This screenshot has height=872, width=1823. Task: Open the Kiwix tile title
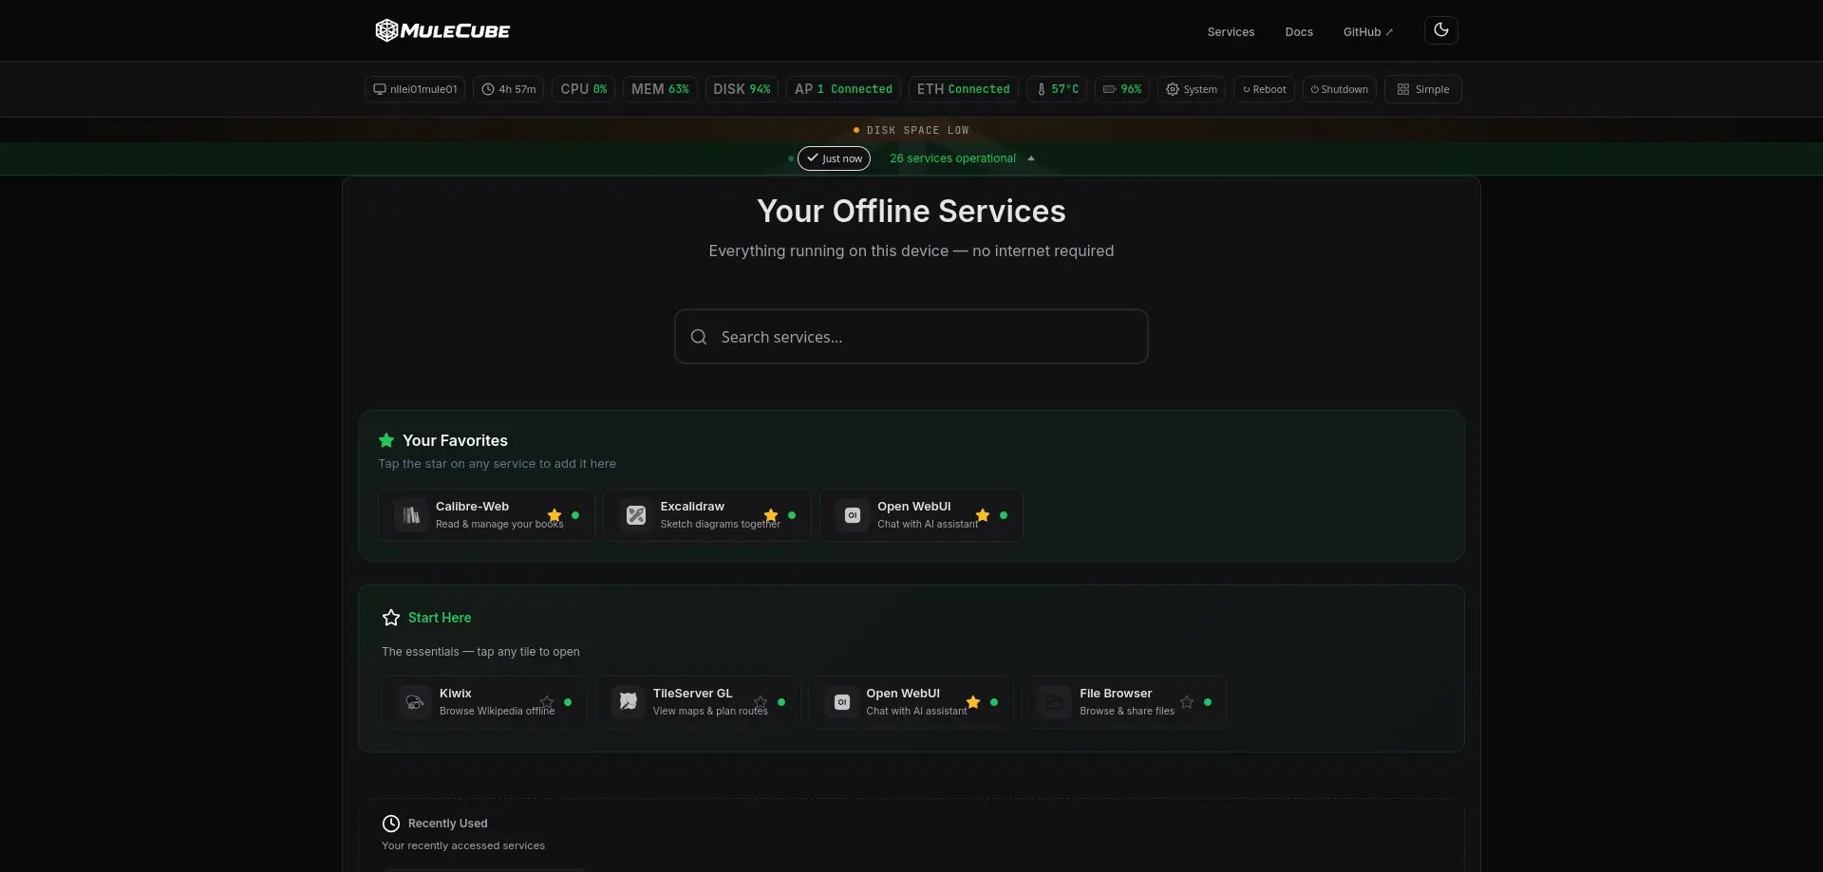[456, 694]
